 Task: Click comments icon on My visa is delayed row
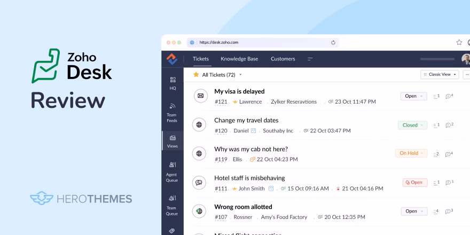tap(449, 96)
